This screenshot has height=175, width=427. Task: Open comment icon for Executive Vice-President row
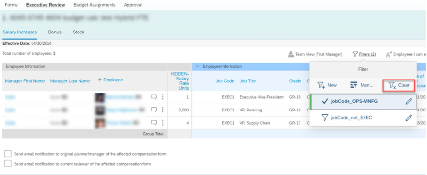tap(154, 97)
